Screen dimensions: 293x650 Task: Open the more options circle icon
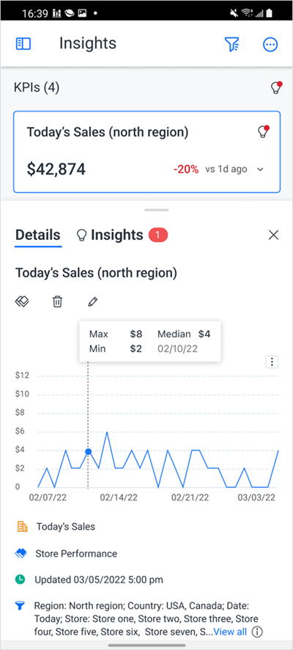click(x=270, y=44)
